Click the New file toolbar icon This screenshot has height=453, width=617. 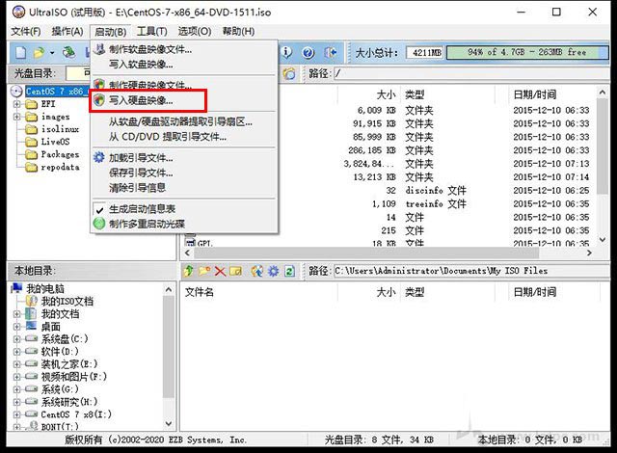[x=21, y=53]
